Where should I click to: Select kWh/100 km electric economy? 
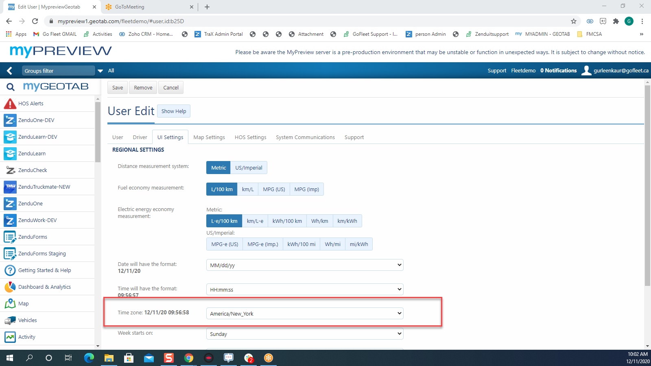(287, 221)
